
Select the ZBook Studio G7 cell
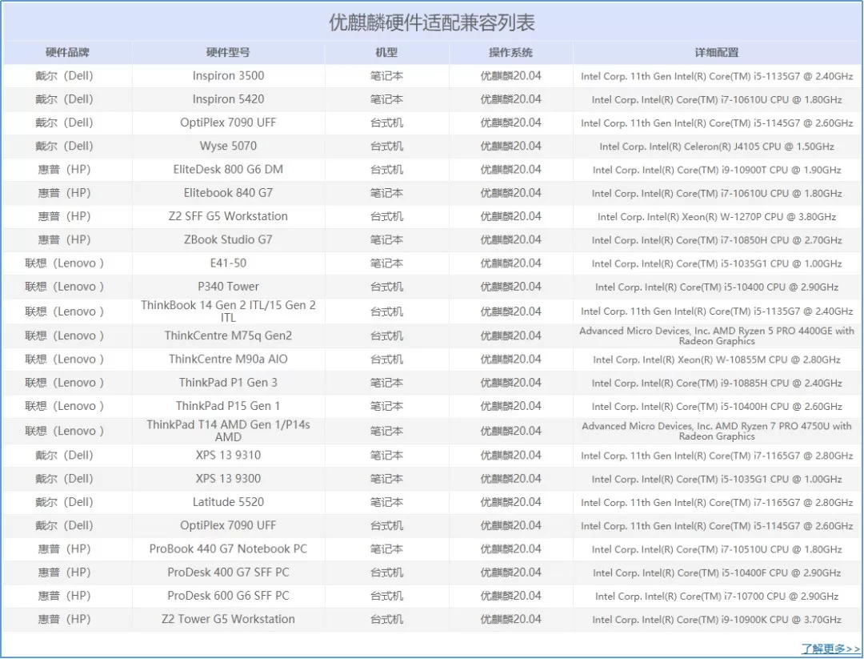tap(228, 240)
